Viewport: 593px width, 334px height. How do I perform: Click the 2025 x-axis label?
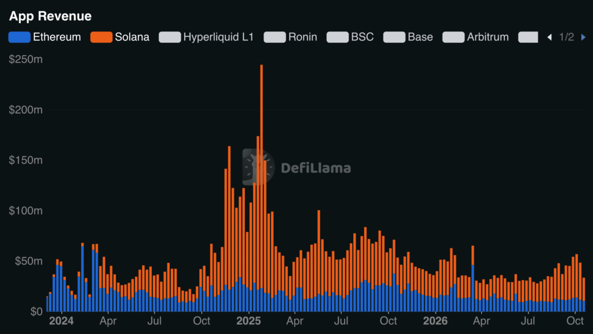pos(248,321)
